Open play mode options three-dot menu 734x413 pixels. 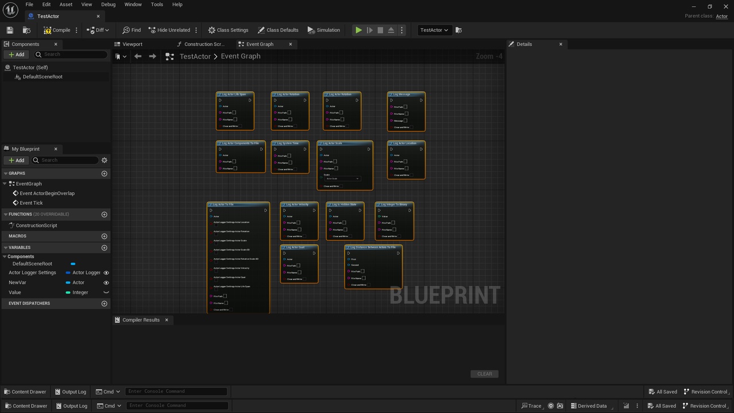(x=401, y=30)
